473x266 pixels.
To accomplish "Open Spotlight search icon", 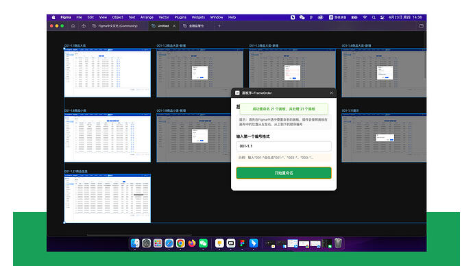I will (374, 18).
